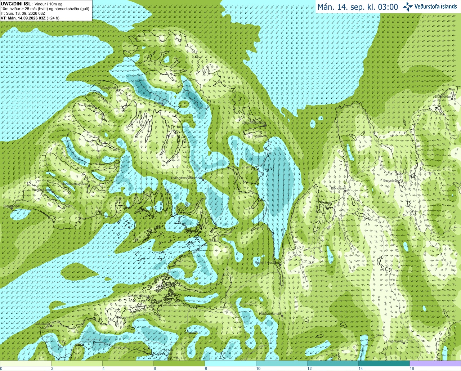Click the Bjargtangar station dot

click(x=12, y=208)
